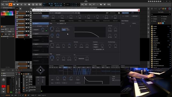Viewport: 172px width, 97px height.
Task: Click the browser search field
Action: (161, 14)
